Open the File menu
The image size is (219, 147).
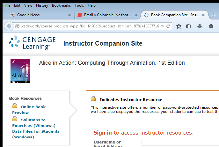point(7,5)
